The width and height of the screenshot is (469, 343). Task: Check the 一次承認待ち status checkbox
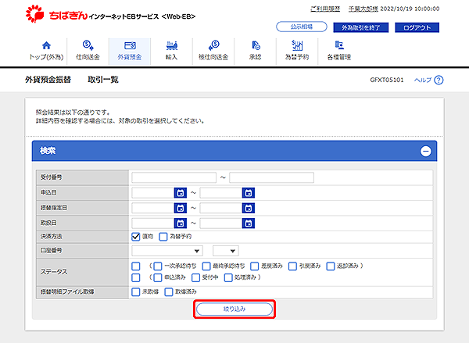(158, 266)
